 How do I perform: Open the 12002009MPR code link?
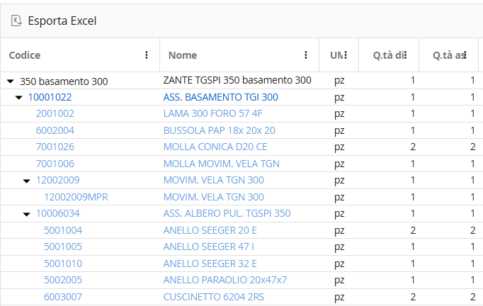tap(76, 197)
